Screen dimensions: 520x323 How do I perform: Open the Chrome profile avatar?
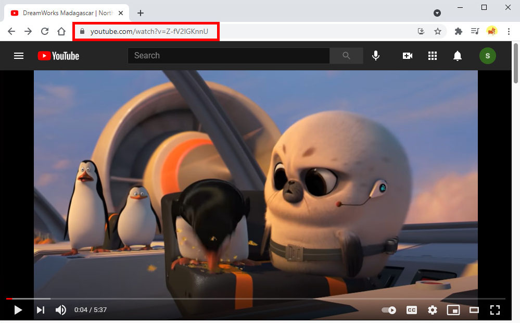click(x=491, y=31)
